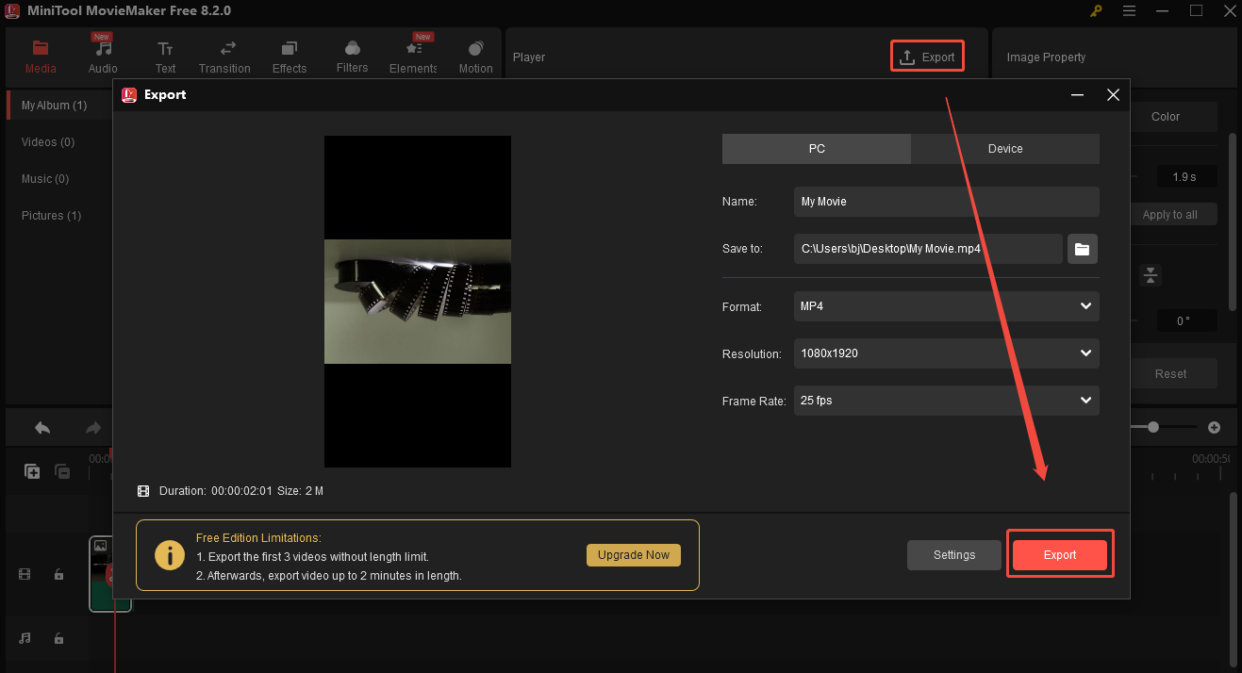Toggle lock on the audio track
Viewport: 1242px width, 673px height.
click(58, 638)
